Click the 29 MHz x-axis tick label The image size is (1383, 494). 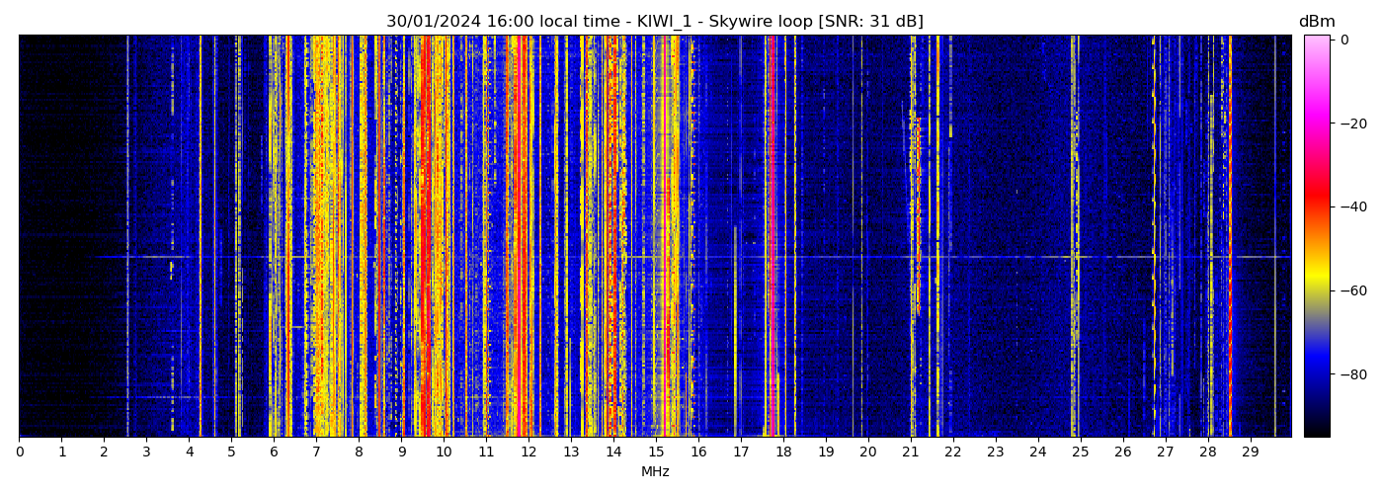click(x=1250, y=453)
